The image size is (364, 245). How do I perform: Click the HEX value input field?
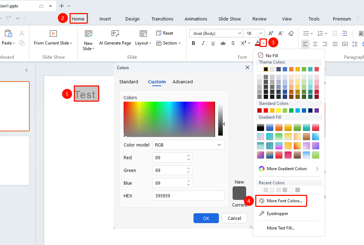[x=188, y=196]
